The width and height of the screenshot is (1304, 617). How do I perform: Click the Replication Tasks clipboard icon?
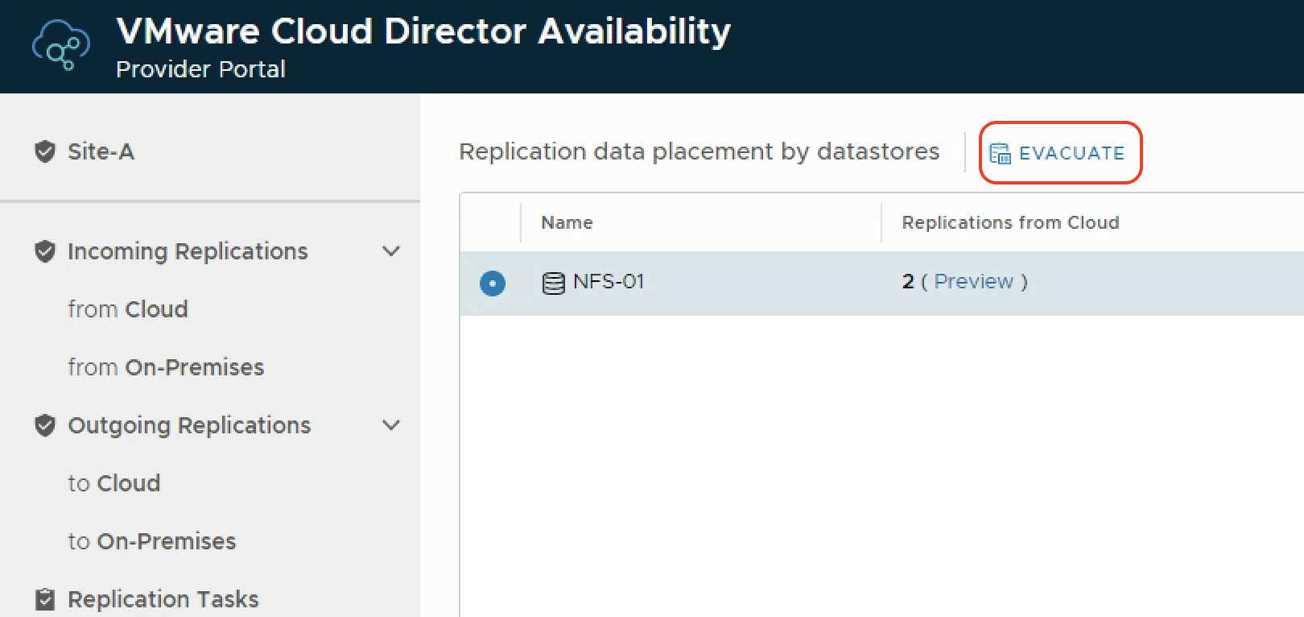[45, 599]
